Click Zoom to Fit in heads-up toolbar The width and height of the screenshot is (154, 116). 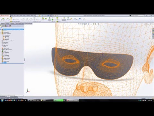point(79,24)
